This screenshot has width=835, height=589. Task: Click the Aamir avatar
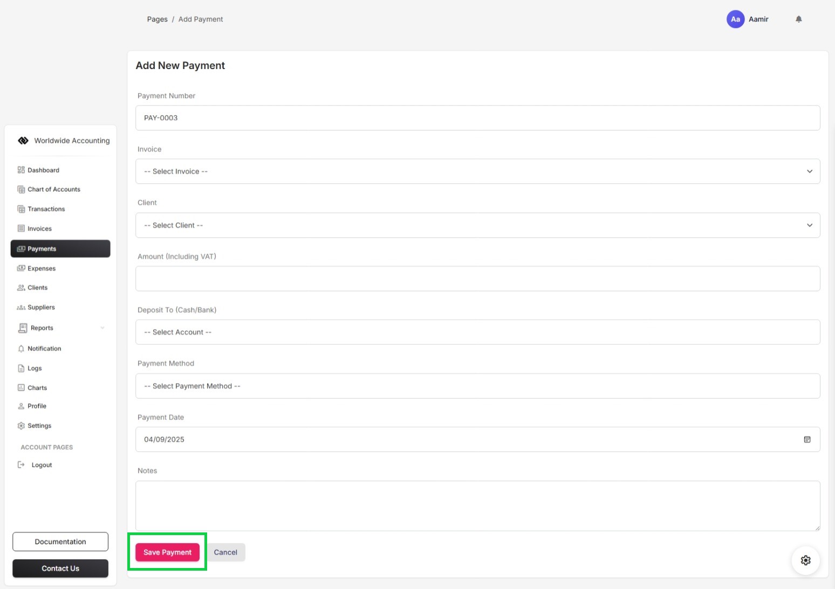pos(735,19)
